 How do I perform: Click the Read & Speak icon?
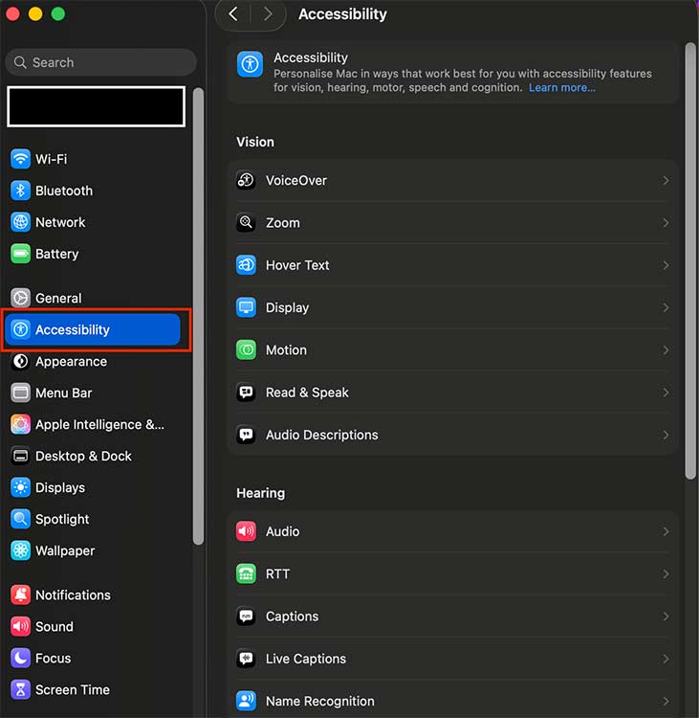pos(246,393)
